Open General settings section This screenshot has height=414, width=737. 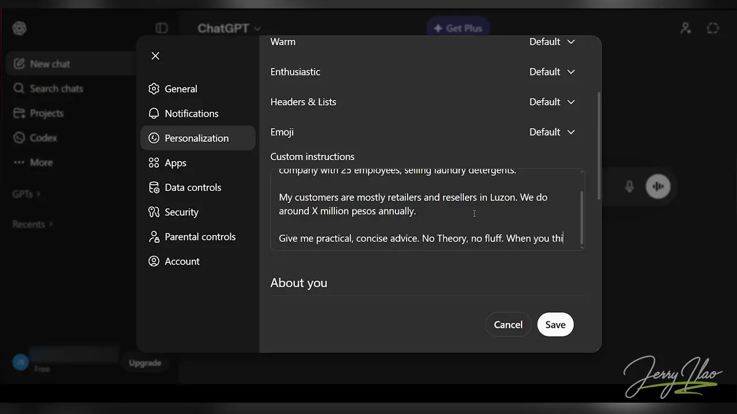tap(197, 89)
